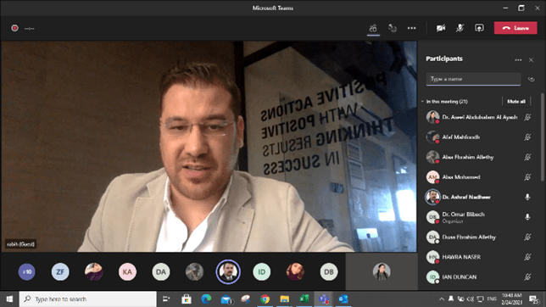Click the volume icon in system tray
Image resolution: width=546 pixels, height=307 pixels.
click(470, 299)
